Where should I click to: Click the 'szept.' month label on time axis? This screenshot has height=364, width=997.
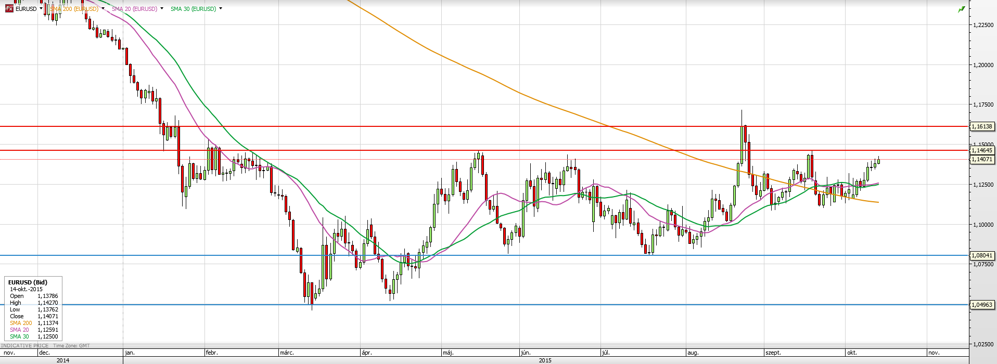pyautogui.click(x=773, y=353)
